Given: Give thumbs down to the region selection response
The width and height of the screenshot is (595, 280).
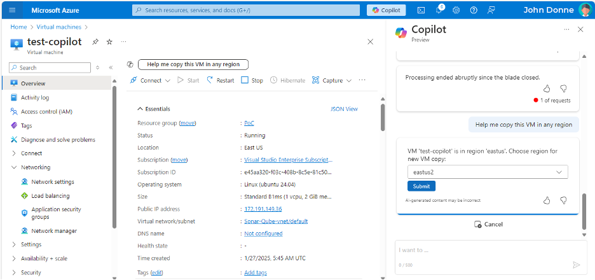Looking at the screenshot, I should click(563, 200).
